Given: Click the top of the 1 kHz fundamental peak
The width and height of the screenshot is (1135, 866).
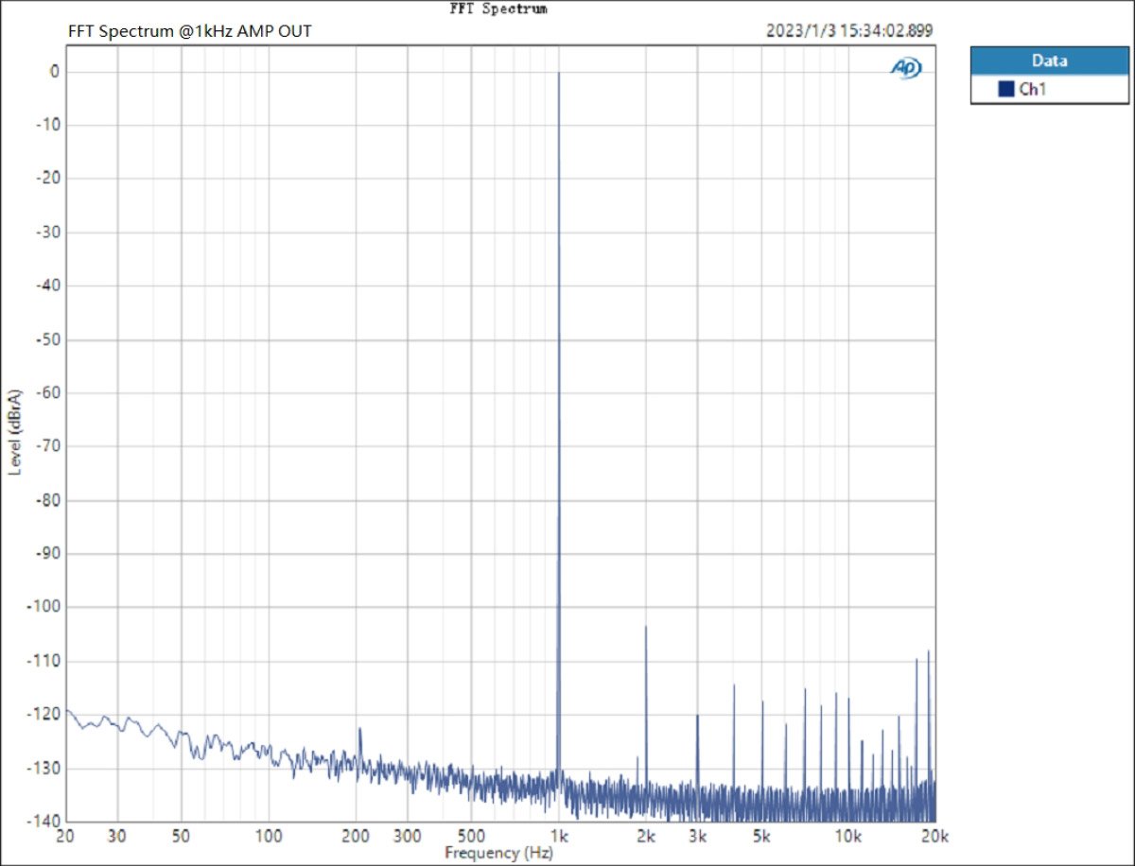Looking at the screenshot, I should 559,73.
